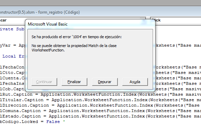Place cursor in lDireccion.Caption code line
This screenshot has height=125, width=201.
click(101, 106)
